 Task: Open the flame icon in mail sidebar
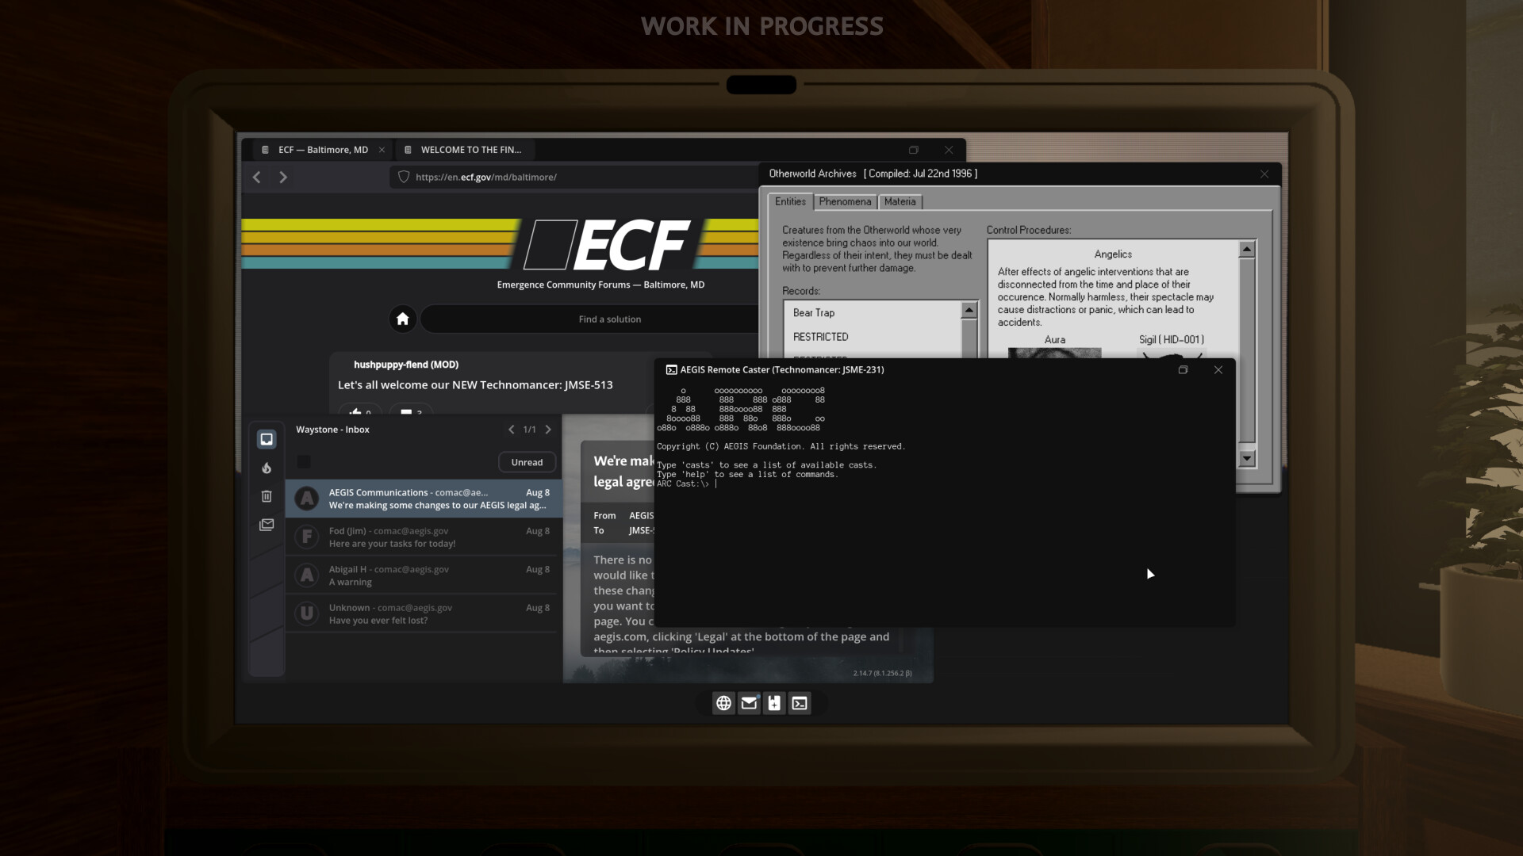coord(267,468)
